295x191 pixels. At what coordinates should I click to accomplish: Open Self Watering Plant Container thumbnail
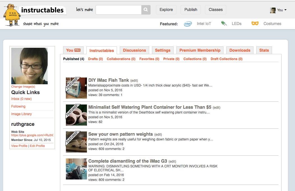pos(76,115)
